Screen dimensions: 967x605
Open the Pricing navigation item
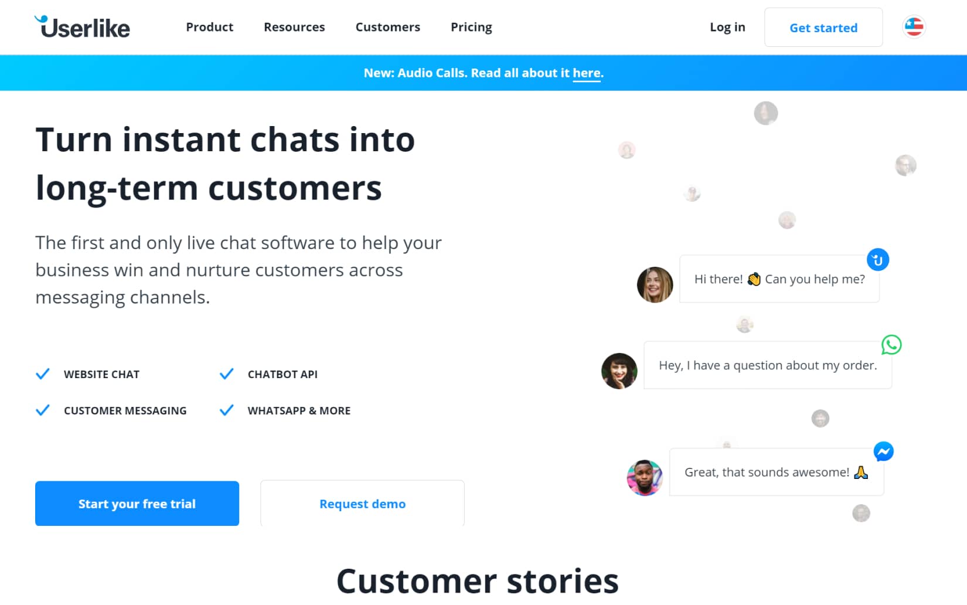pos(471,27)
